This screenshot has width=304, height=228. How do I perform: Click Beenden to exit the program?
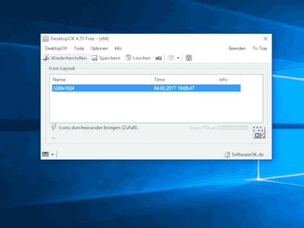(x=237, y=48)
